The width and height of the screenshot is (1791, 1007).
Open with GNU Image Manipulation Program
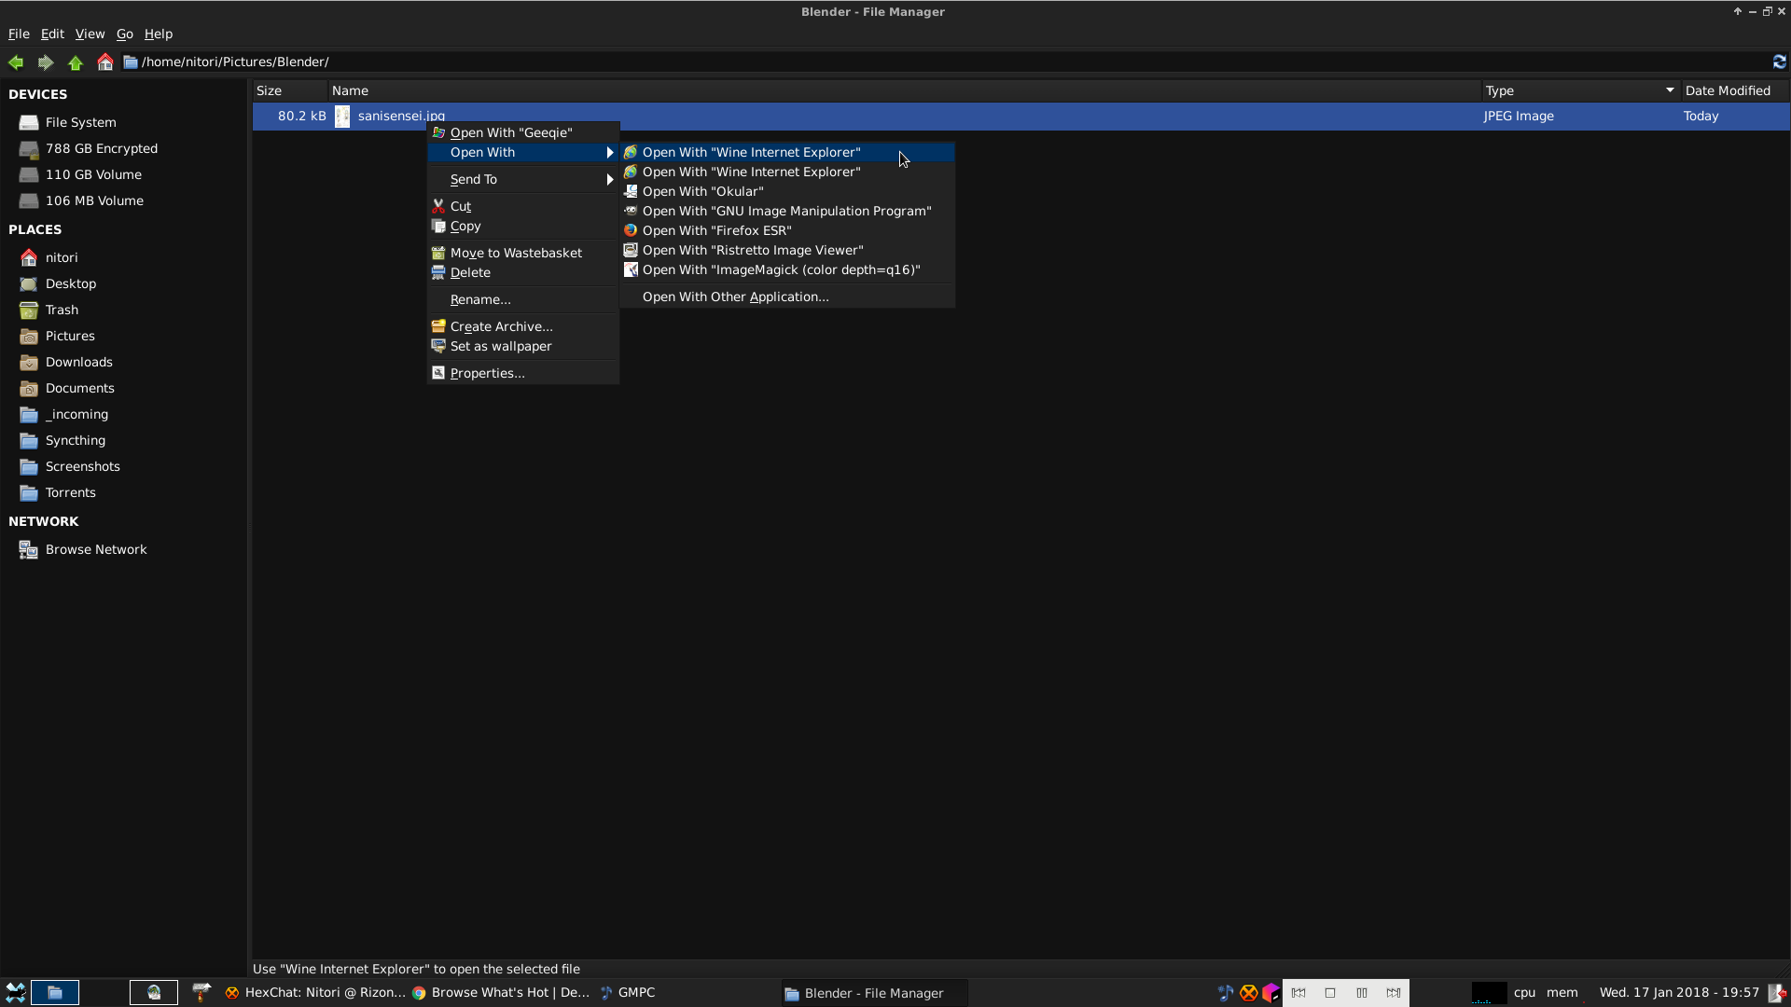point(786,211)
